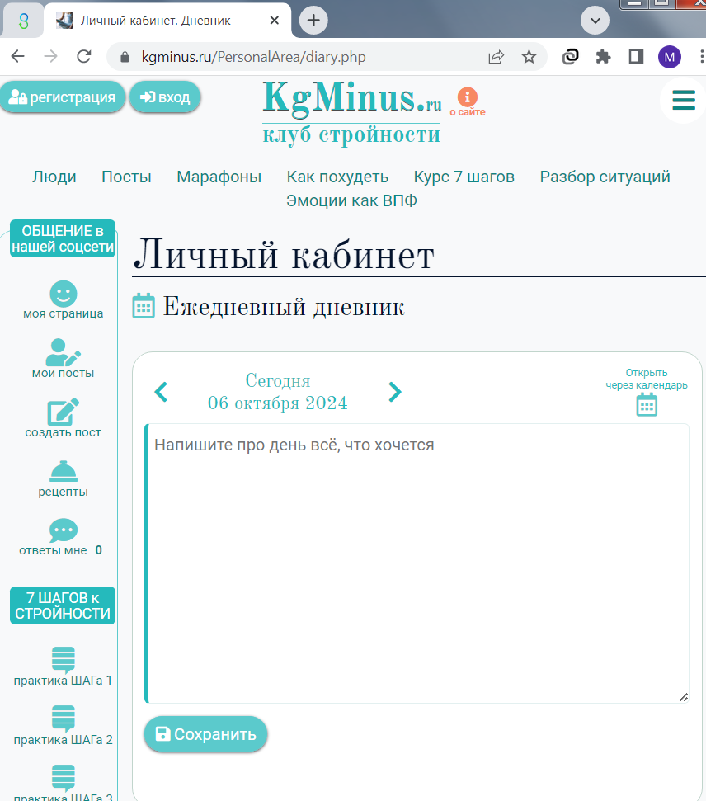This screenshot has width=706, height=801.
Task: Click the share page icon in address bar
Action: (496, 57)
